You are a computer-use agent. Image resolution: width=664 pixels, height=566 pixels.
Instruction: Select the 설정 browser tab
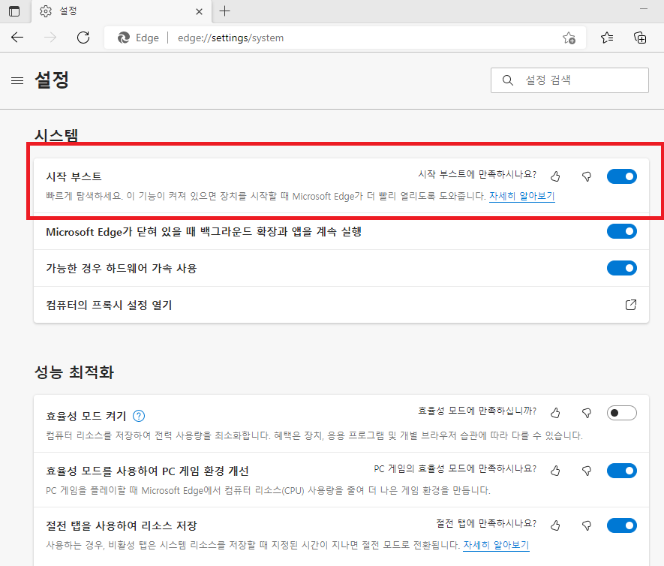coord(121,11)
